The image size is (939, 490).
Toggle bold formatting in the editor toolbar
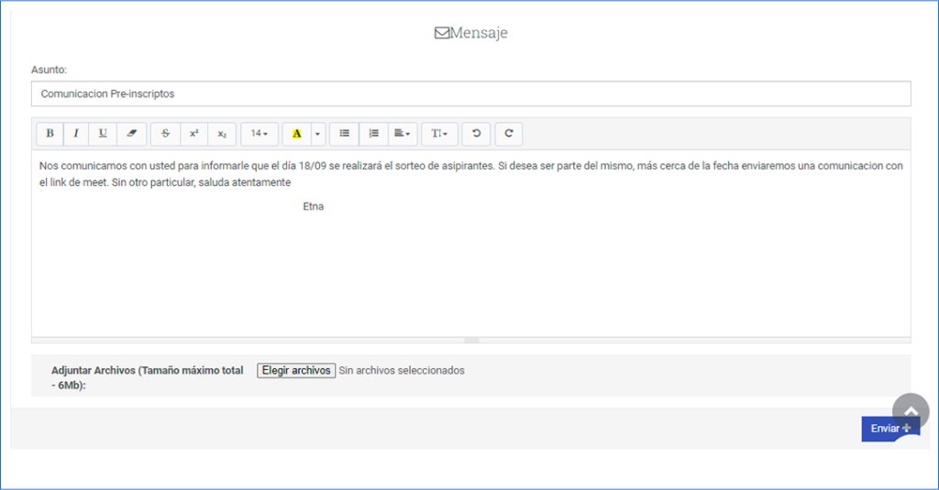click(x=50, y=134)
